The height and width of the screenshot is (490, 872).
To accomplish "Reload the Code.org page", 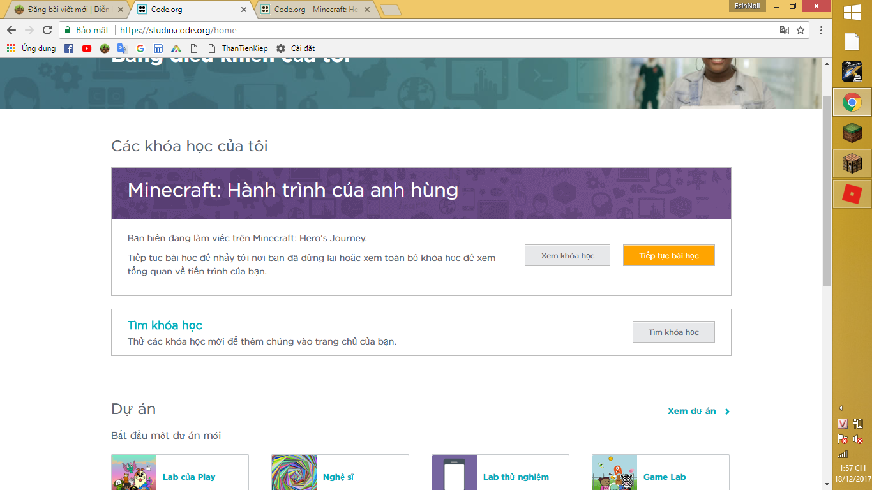I will (x=47, y=30).
